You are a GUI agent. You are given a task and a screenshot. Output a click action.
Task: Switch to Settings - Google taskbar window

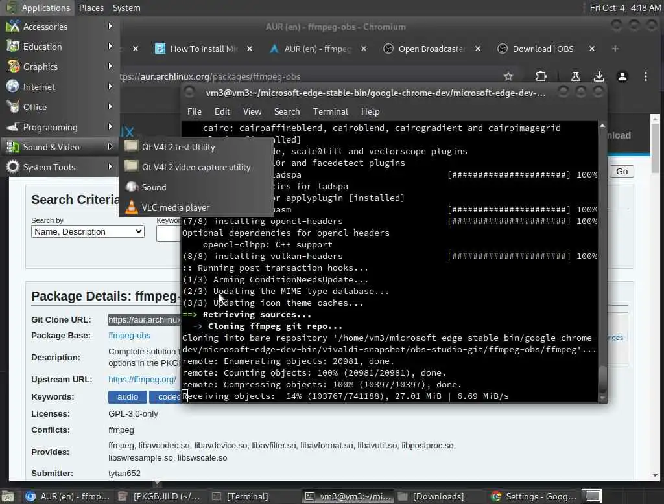tap(534, 496)
